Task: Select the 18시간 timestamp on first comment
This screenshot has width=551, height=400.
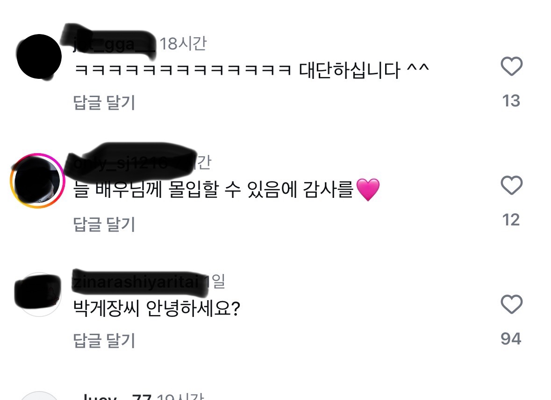Action: 183,44
